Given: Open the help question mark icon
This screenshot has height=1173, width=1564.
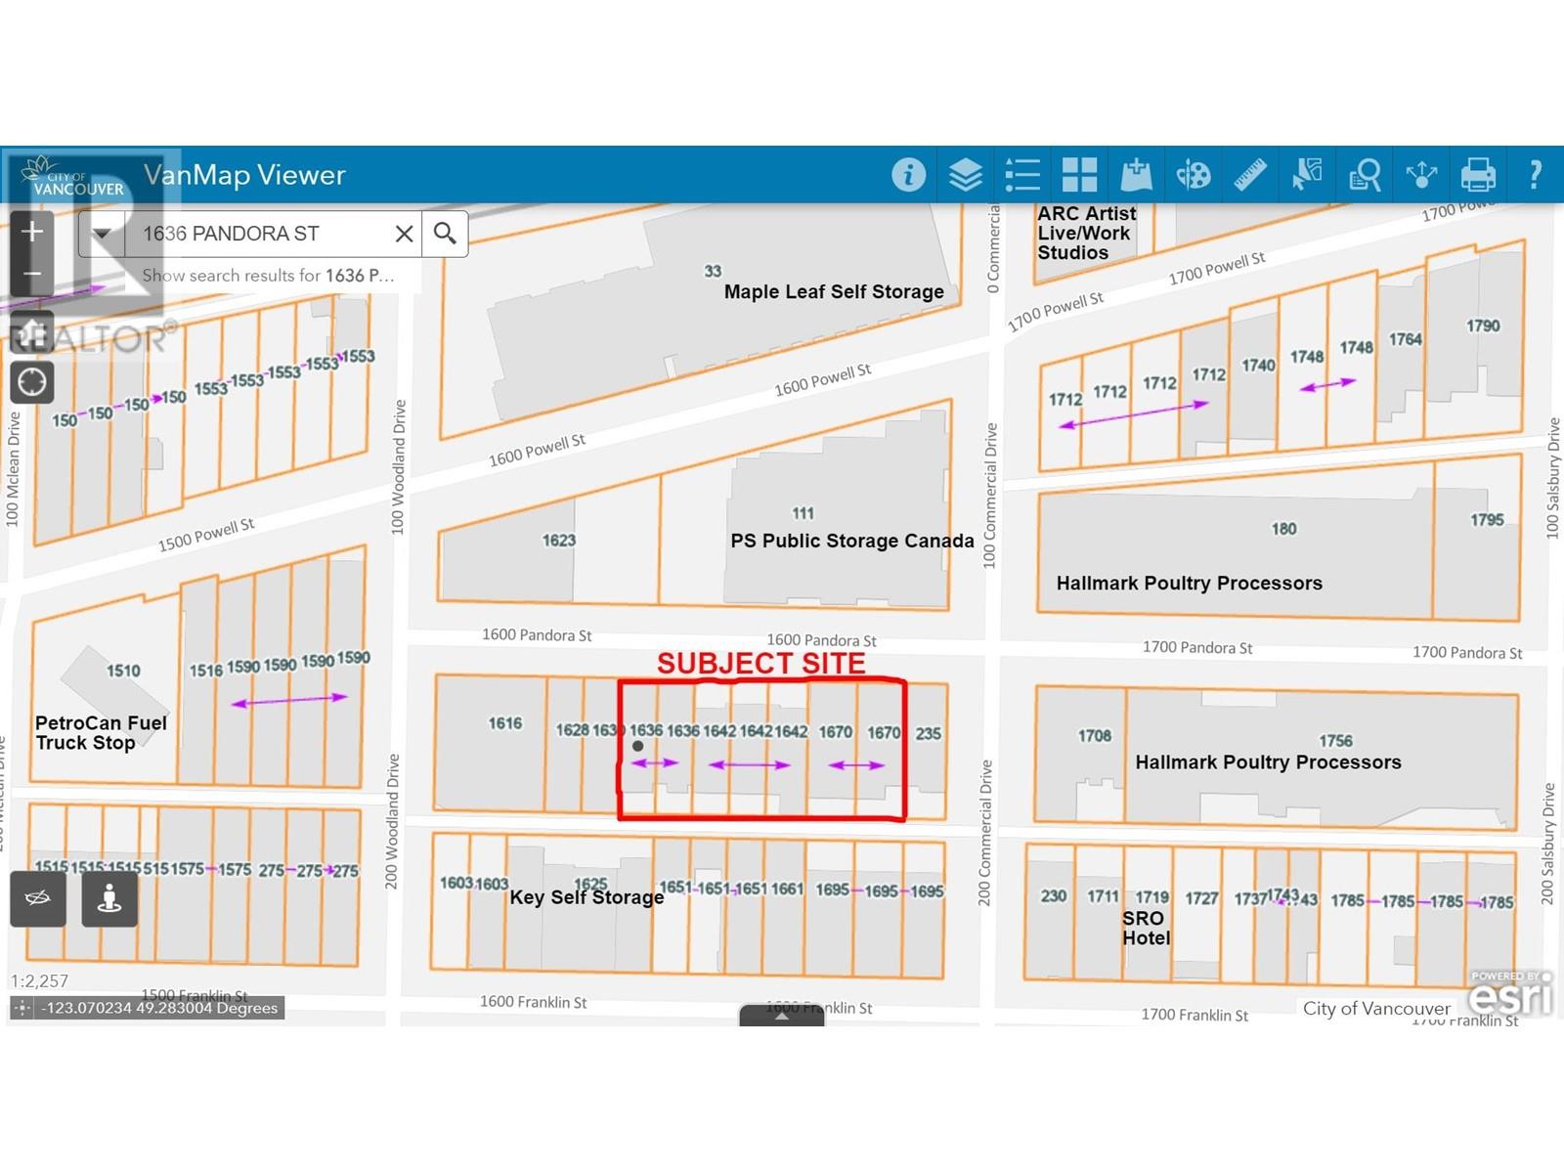Looking at the screenshot, I should tap(1535, 175).
